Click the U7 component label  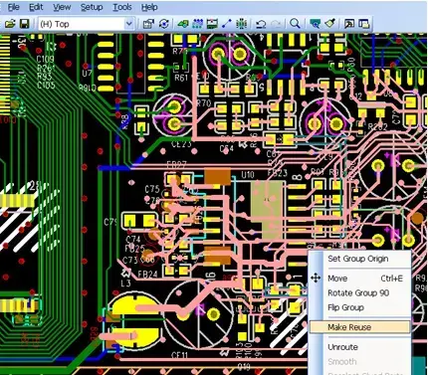[x=87, y=74]
